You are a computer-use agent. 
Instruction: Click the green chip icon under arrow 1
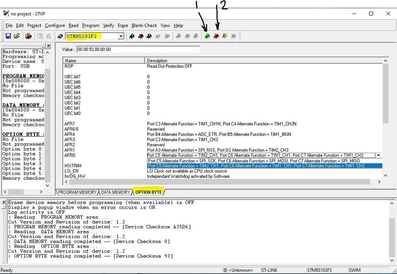207,36
